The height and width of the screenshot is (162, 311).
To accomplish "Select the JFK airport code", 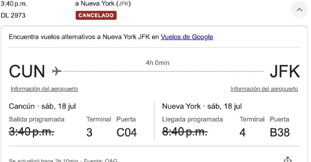I will coord(285,71).
